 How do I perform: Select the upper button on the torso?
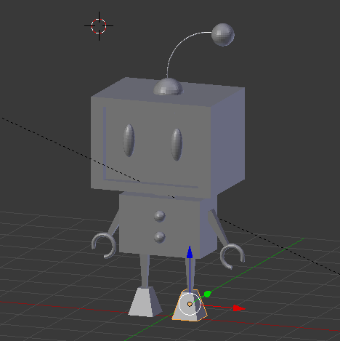click(160, 216)
